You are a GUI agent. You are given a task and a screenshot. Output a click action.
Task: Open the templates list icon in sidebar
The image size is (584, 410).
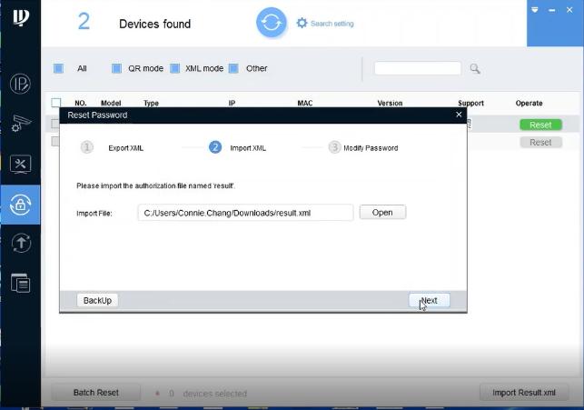(x=20, y=283)
